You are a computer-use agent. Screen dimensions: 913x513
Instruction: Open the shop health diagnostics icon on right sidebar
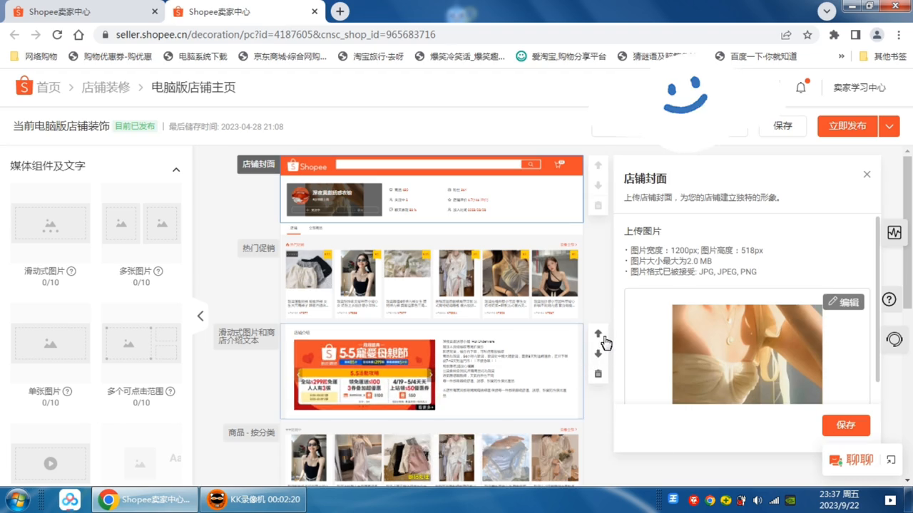point(894,232)
